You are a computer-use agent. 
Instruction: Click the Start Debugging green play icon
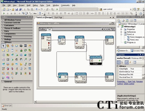coord(57,9)
